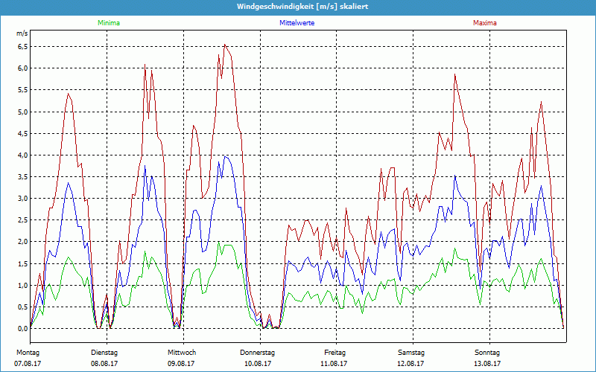
Task: Click the date 07.08.17
Action: tap(28, 364)
